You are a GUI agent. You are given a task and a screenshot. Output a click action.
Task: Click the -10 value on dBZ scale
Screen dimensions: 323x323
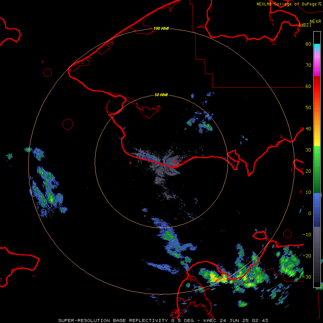307,234
